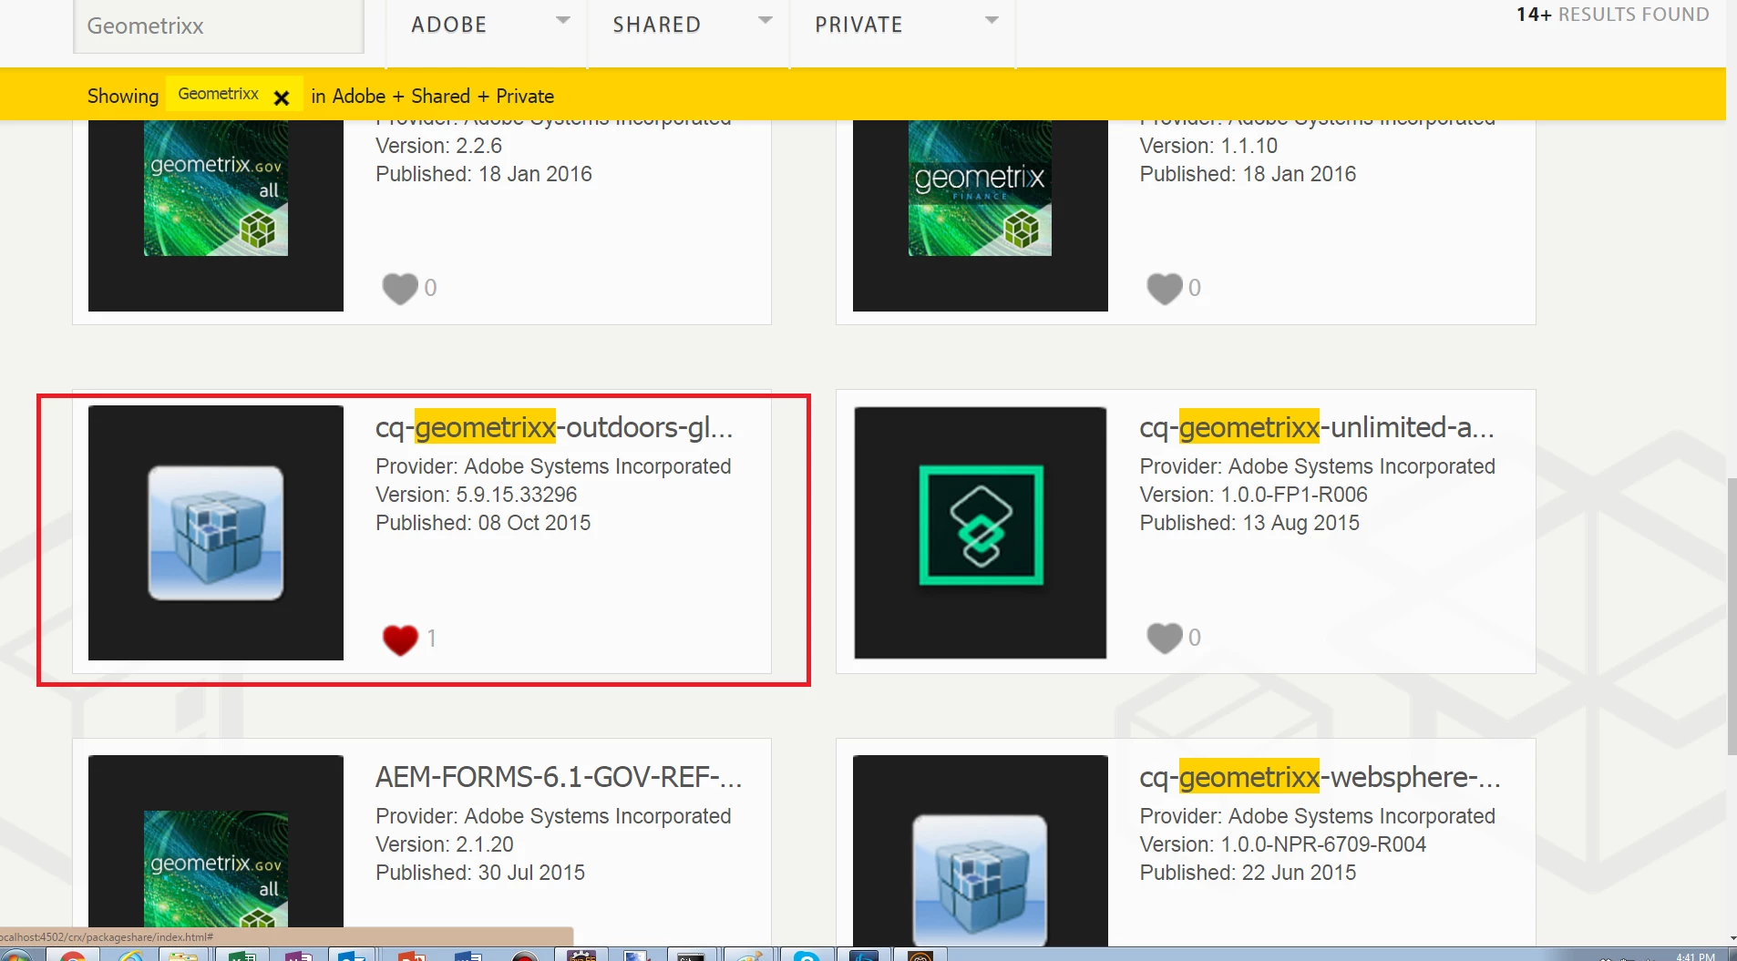Click 'Published: 13 Aug 2015' text
This screenshot has width=1737, height=961.
[x=1249, y=523]
